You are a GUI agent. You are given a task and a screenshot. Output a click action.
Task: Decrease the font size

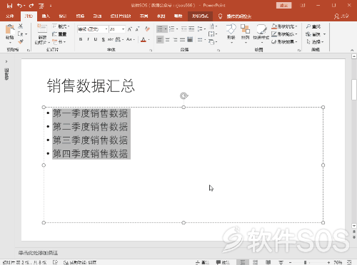tap(137, 29)
